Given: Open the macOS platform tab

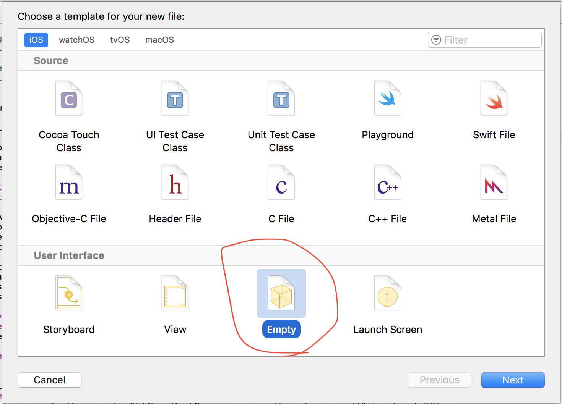Looking at the screenshot, I should tap(159, 40).
